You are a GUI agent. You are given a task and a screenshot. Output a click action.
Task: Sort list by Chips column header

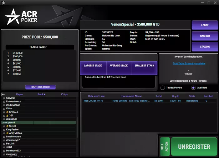point(64,94)
